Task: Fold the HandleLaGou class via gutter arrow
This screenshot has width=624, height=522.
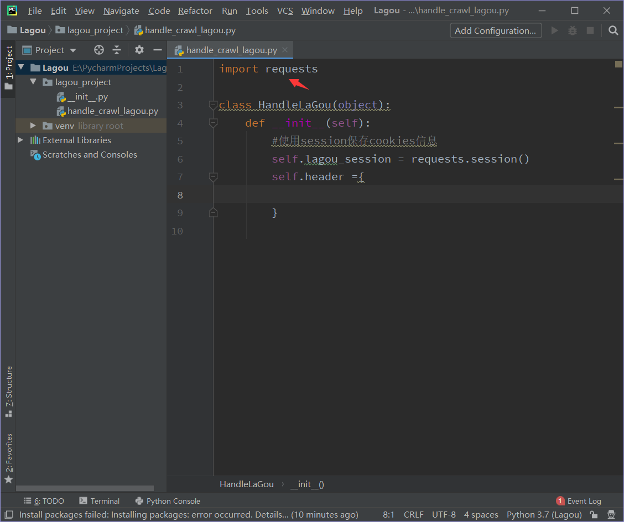Action: tap(213, 105)
